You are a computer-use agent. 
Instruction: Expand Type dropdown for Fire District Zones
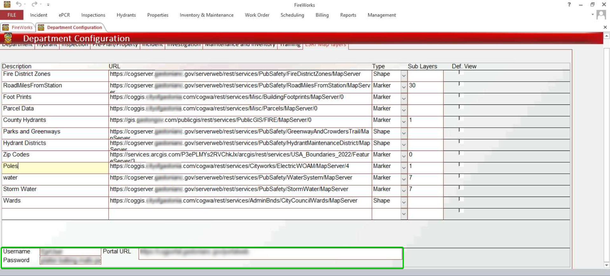click(404, 76)
